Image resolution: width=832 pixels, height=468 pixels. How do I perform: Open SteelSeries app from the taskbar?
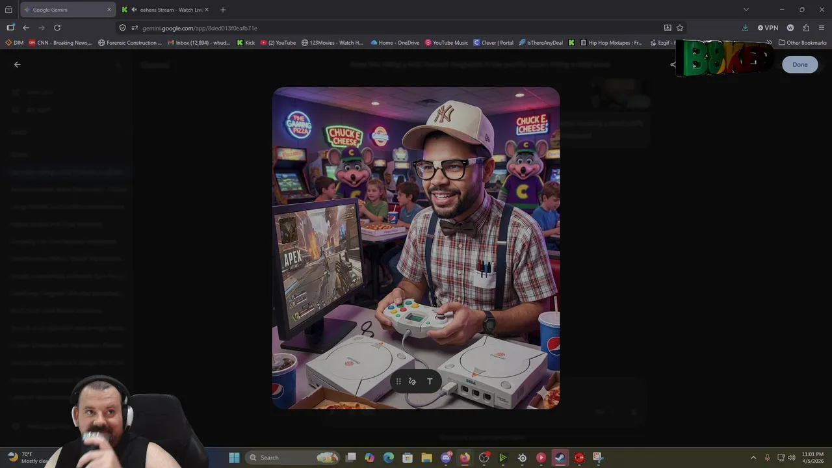(522, 458)
